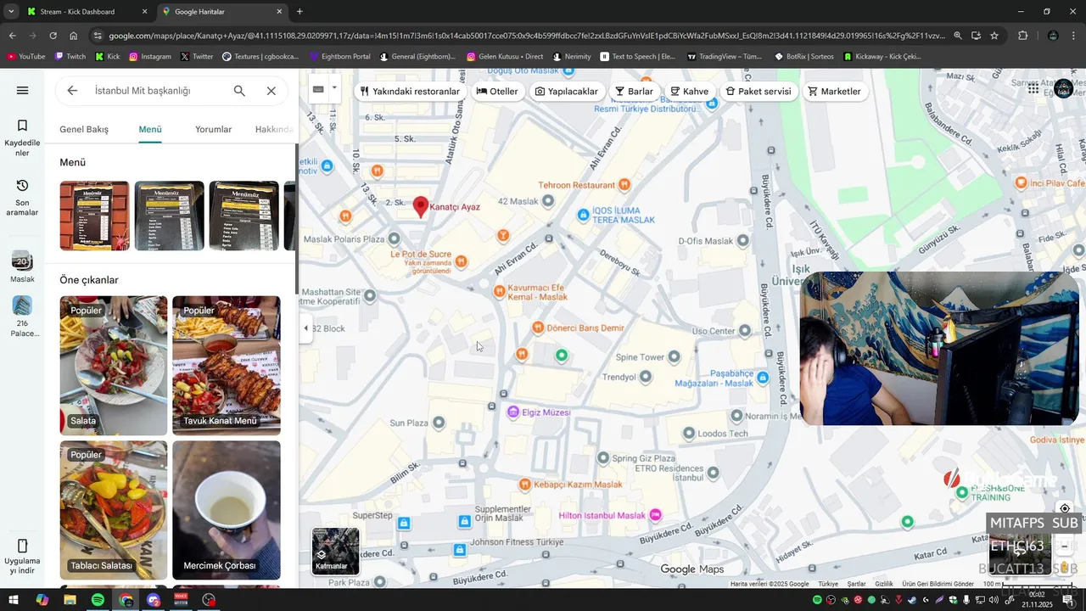
Task: Open the YouTube bookmark
Action: (26, 57)
